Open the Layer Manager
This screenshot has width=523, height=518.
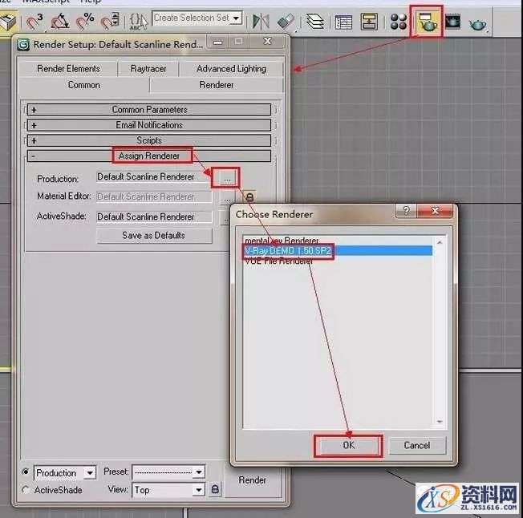point(315,22)
